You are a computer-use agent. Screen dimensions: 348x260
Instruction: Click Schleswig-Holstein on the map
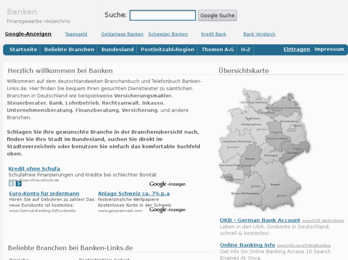point(253,102)
